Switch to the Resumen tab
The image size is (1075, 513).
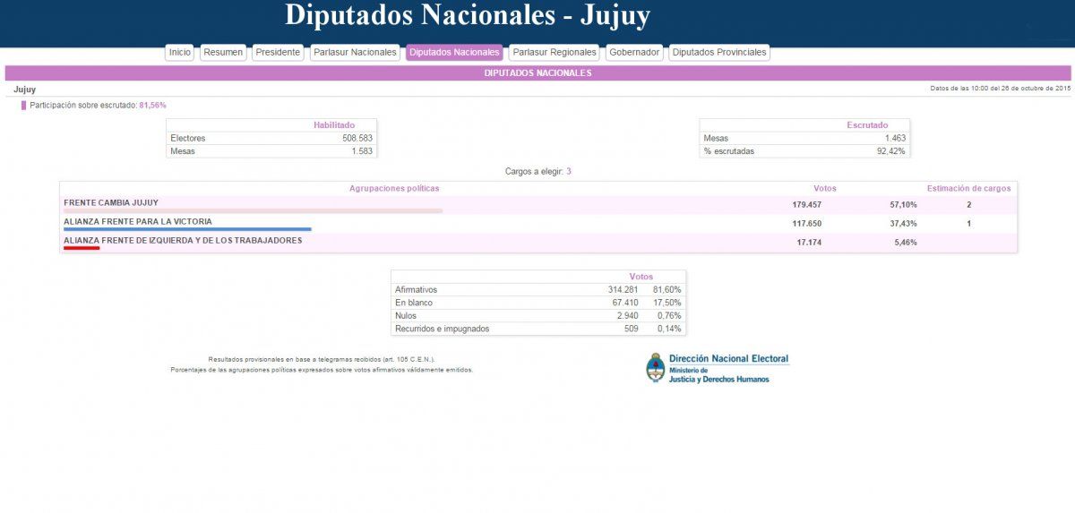pos(223,53)
